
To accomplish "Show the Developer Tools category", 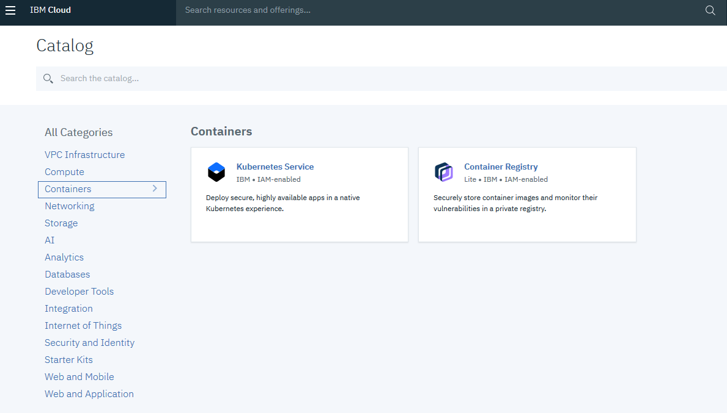I will coord(79,292).
